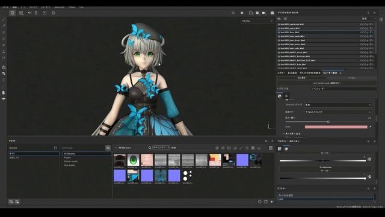Click the green eye texture thumbnail
The width and height of the screenshot is (385, 217).
pos(134,160)
